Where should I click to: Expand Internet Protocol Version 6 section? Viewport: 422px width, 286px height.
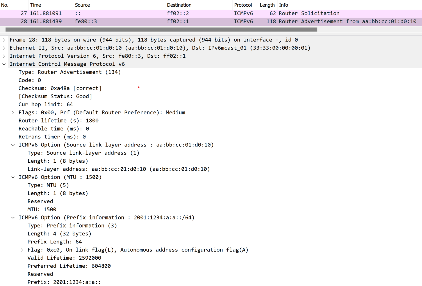(x=4, y=56)
